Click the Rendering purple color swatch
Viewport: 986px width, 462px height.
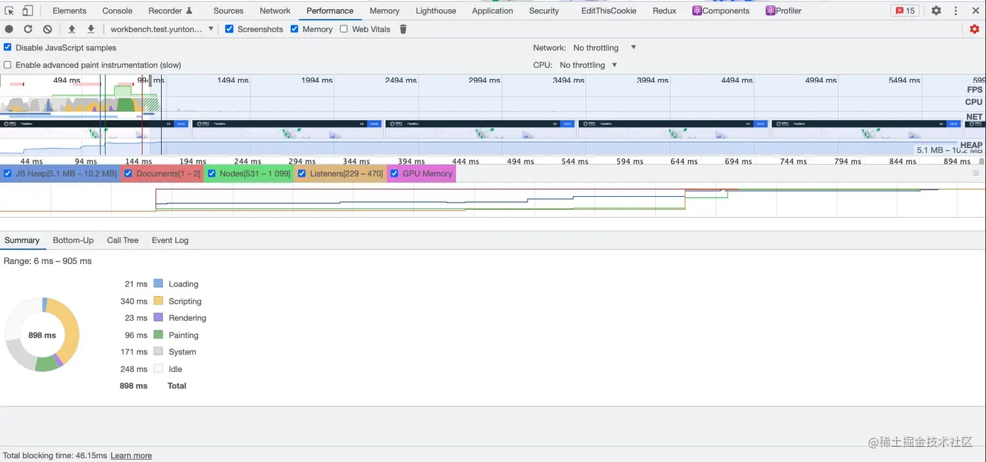(x=158, y=317)
